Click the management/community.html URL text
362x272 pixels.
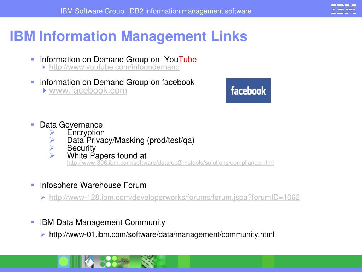(x=162, y=234)
